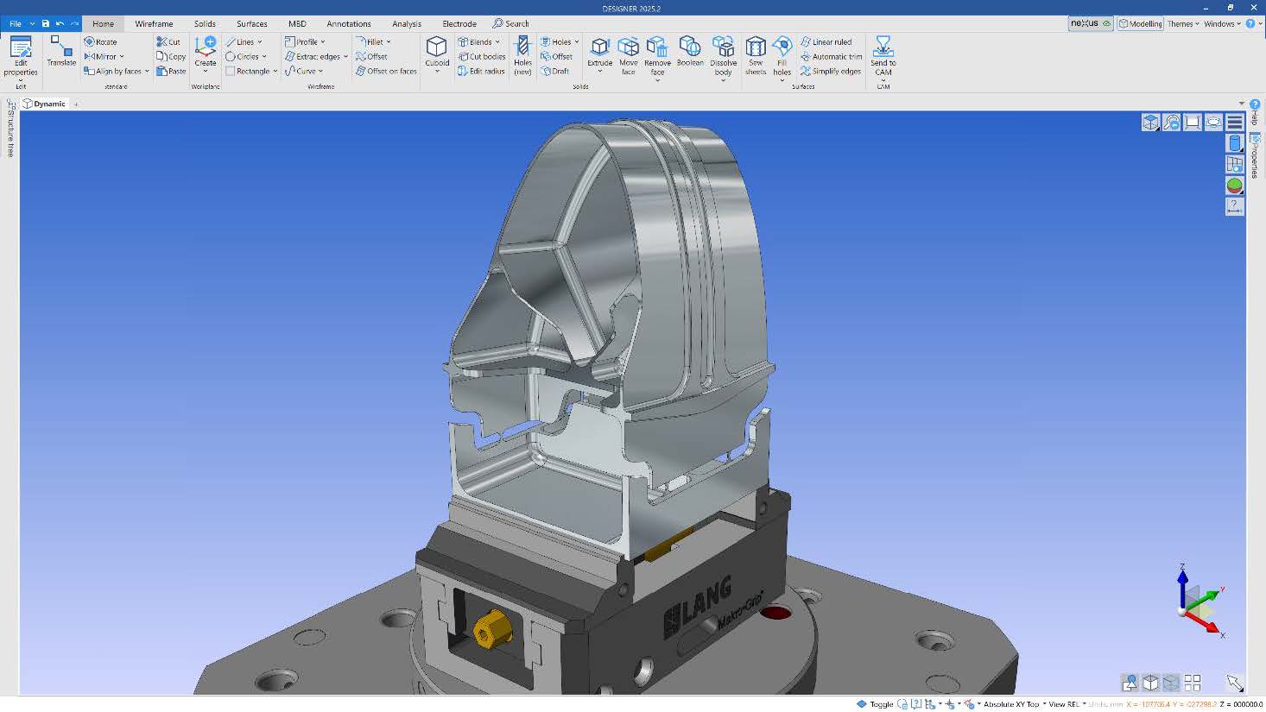1266x712 pixels.
Task: Expand Rectangle options
Action: click(x=275, y=71)
